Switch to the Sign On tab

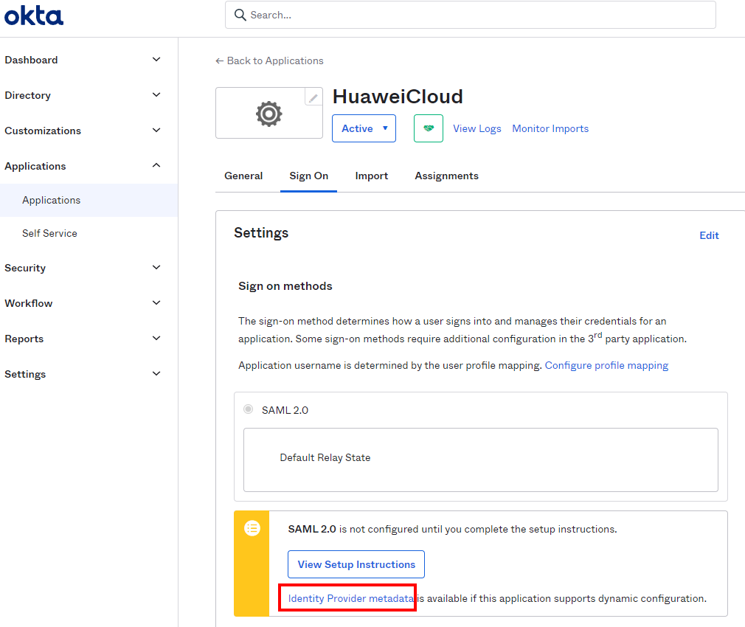click(309, 176)
